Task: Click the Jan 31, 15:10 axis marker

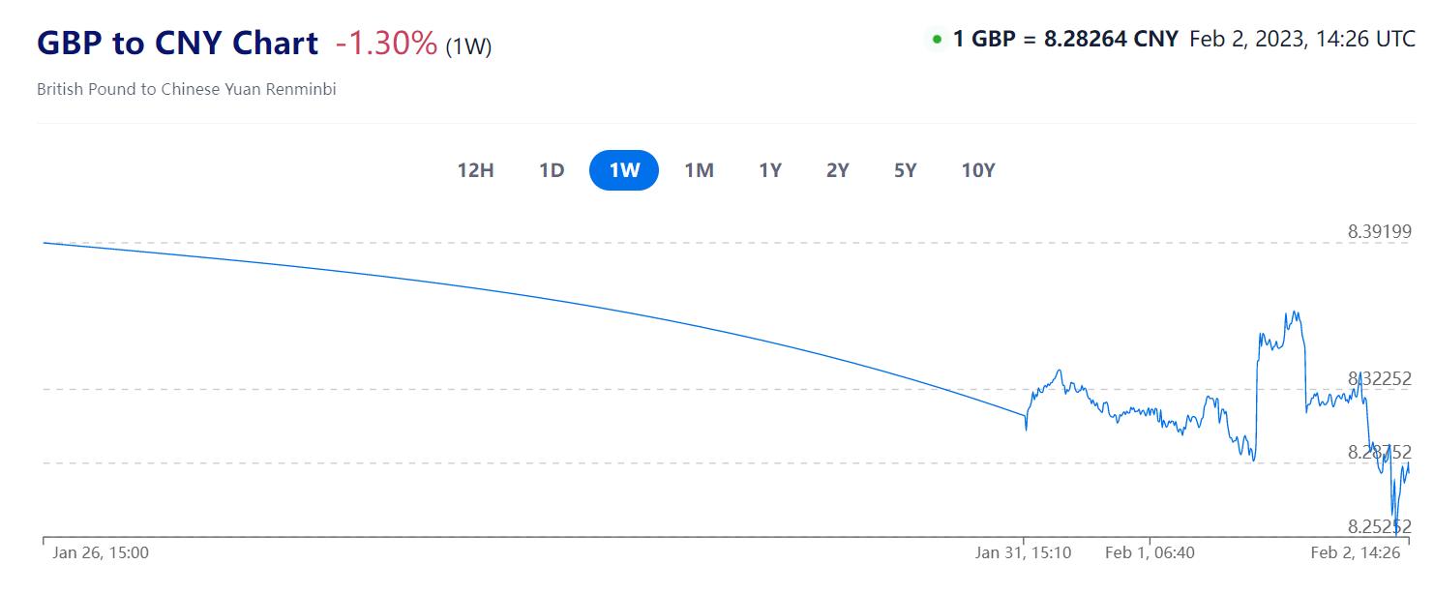Action: (x=1024, y=552)
